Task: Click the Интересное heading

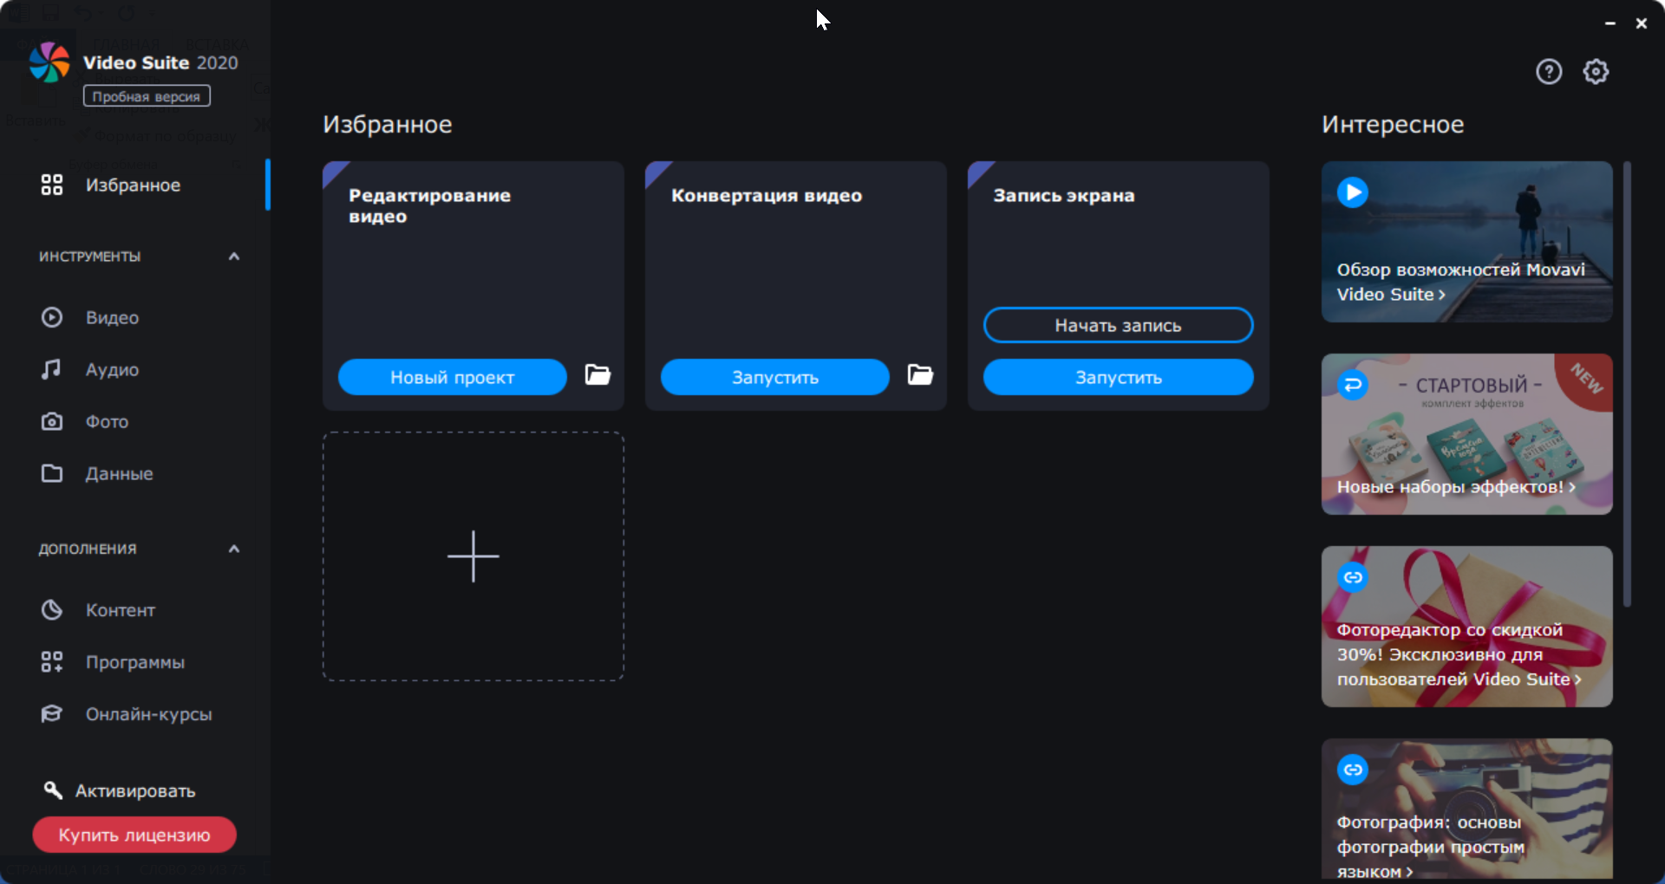Action: point(1393,125)
